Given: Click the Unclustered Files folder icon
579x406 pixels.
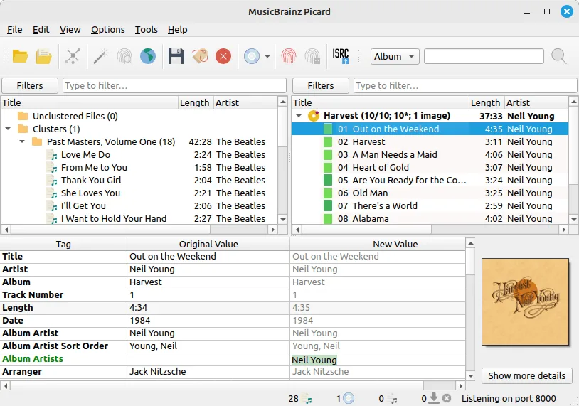Looking at the screenshot, I should pyautogui.click(x=23, y=117).
